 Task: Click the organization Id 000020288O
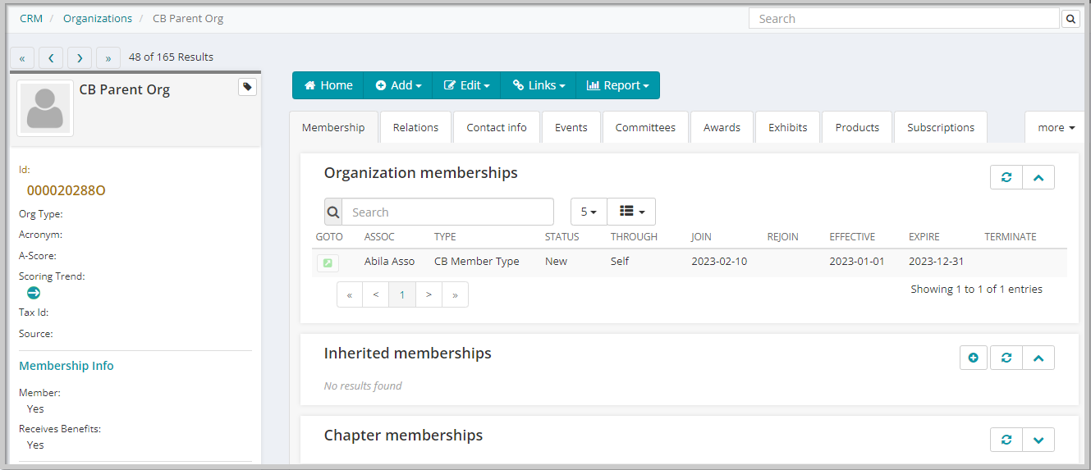pyautogui.click(x=66, y=190)
